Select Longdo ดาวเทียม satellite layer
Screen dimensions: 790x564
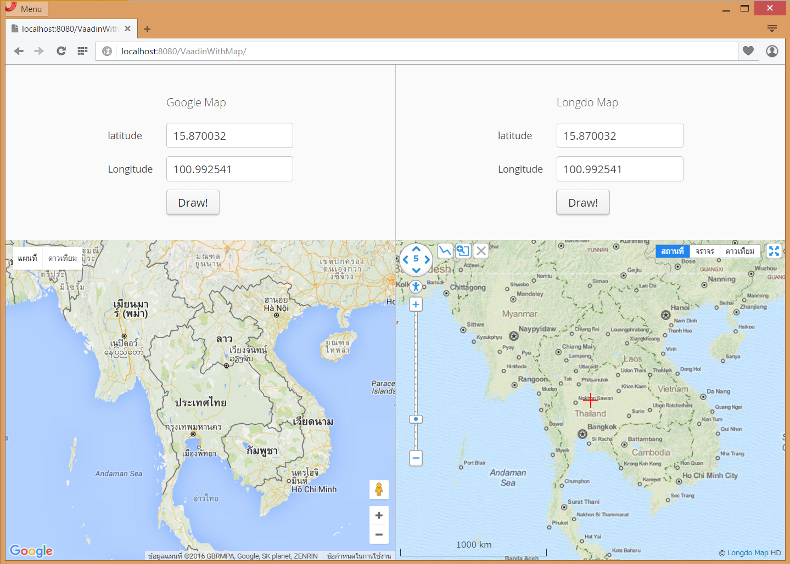(x=740, y=251)
